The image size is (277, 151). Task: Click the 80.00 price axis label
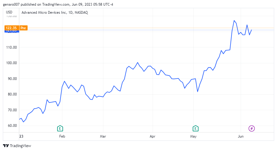12,94
